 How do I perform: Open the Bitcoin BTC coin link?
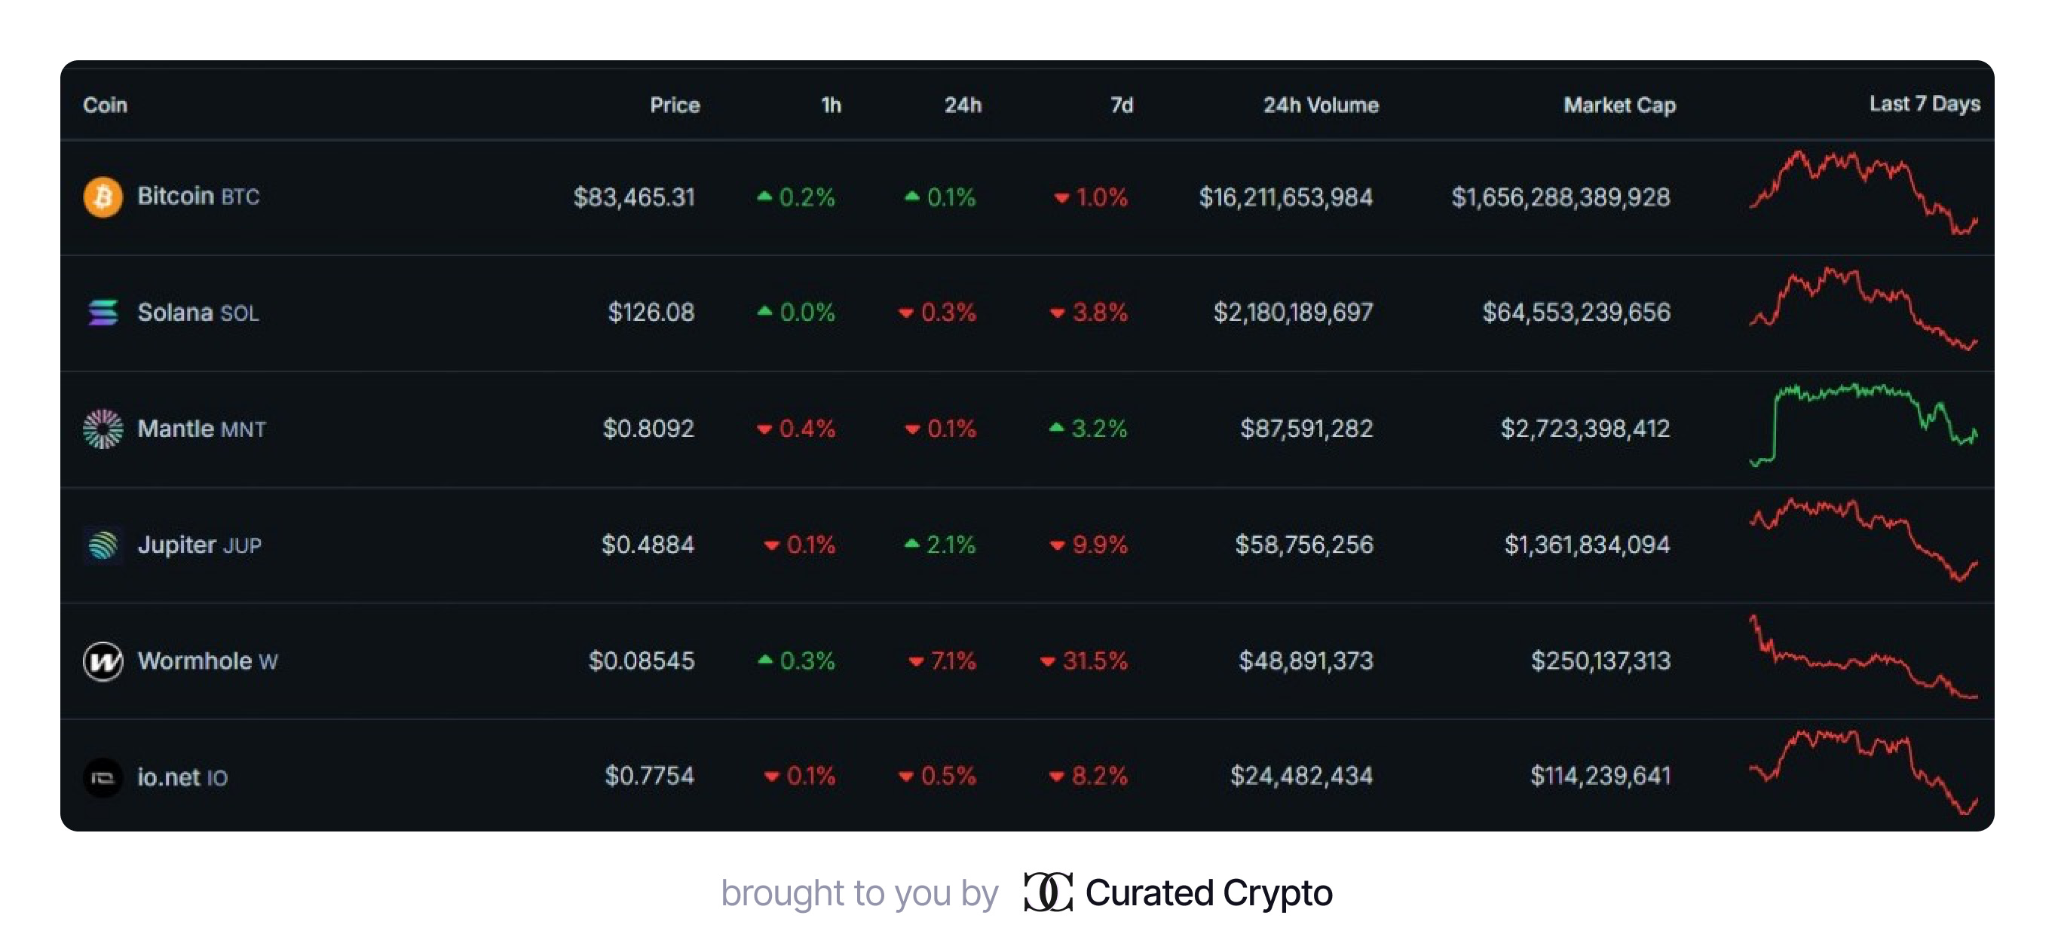(x=198, y=197)
